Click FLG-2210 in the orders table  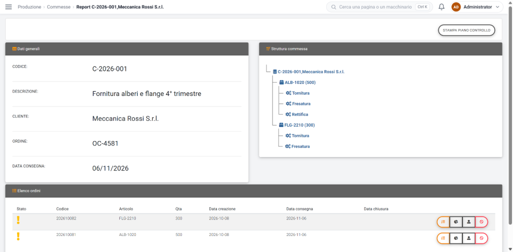(x=127, y=218)
